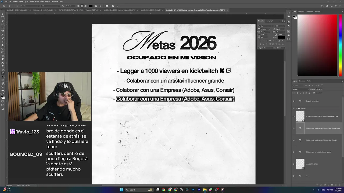Left align text in options bar

[78, 6]
